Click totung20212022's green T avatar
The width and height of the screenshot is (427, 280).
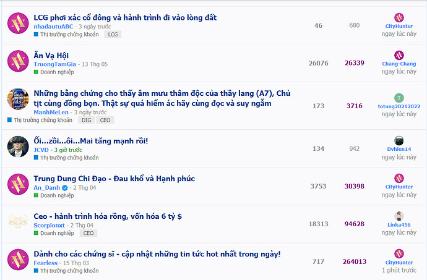coord(399,98)
